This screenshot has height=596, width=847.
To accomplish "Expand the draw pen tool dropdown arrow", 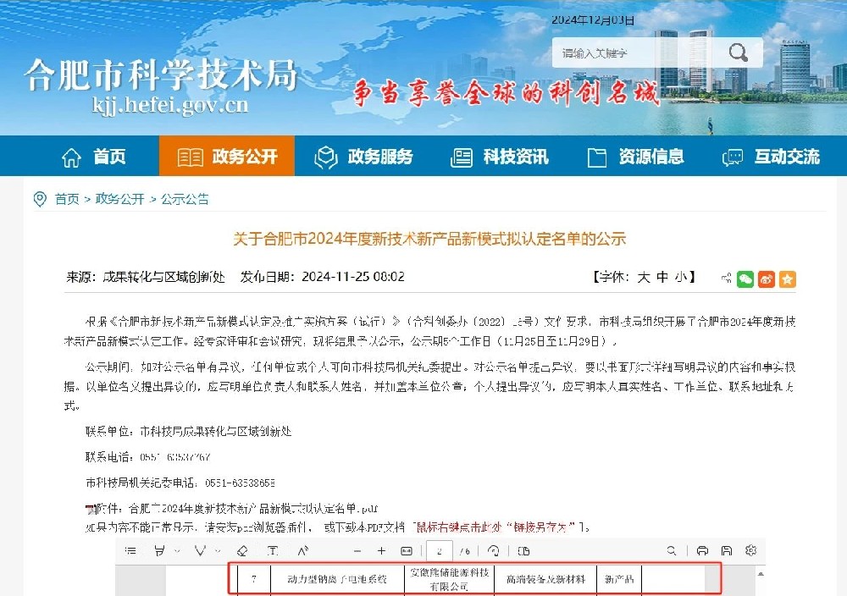I will pos(219,551).
